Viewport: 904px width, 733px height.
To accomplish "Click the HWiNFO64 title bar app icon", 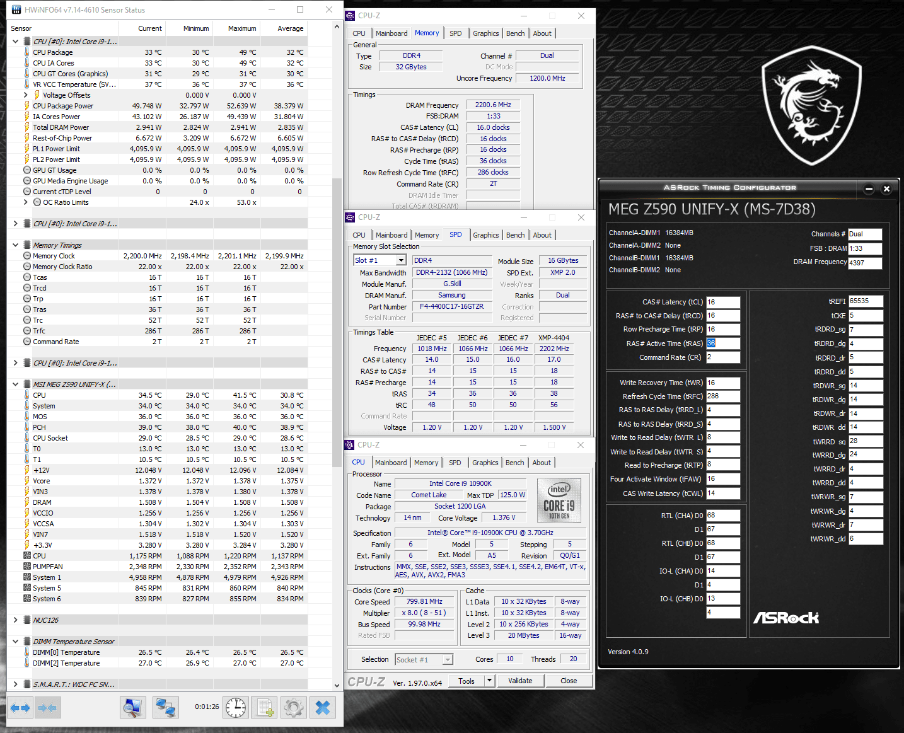I will tap(16, 10).
